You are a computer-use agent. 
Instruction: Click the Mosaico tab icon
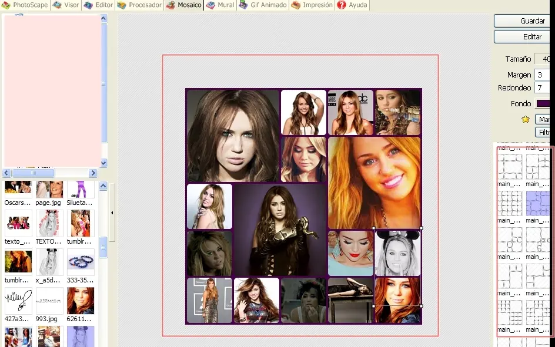170,5
